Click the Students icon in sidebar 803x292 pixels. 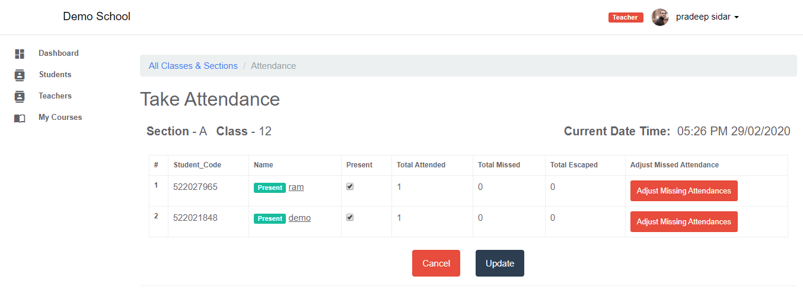point(20,75)
